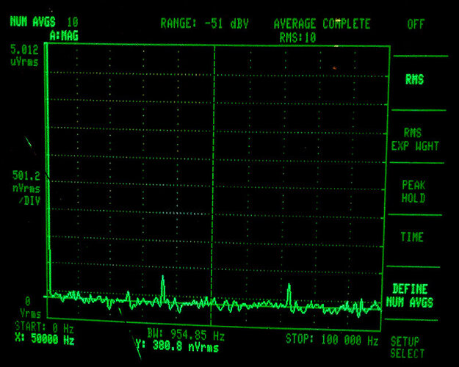459x367 pixels.
Task: Click the AVERAGE COMPLETE status message
Action: [x=322, y=23]
